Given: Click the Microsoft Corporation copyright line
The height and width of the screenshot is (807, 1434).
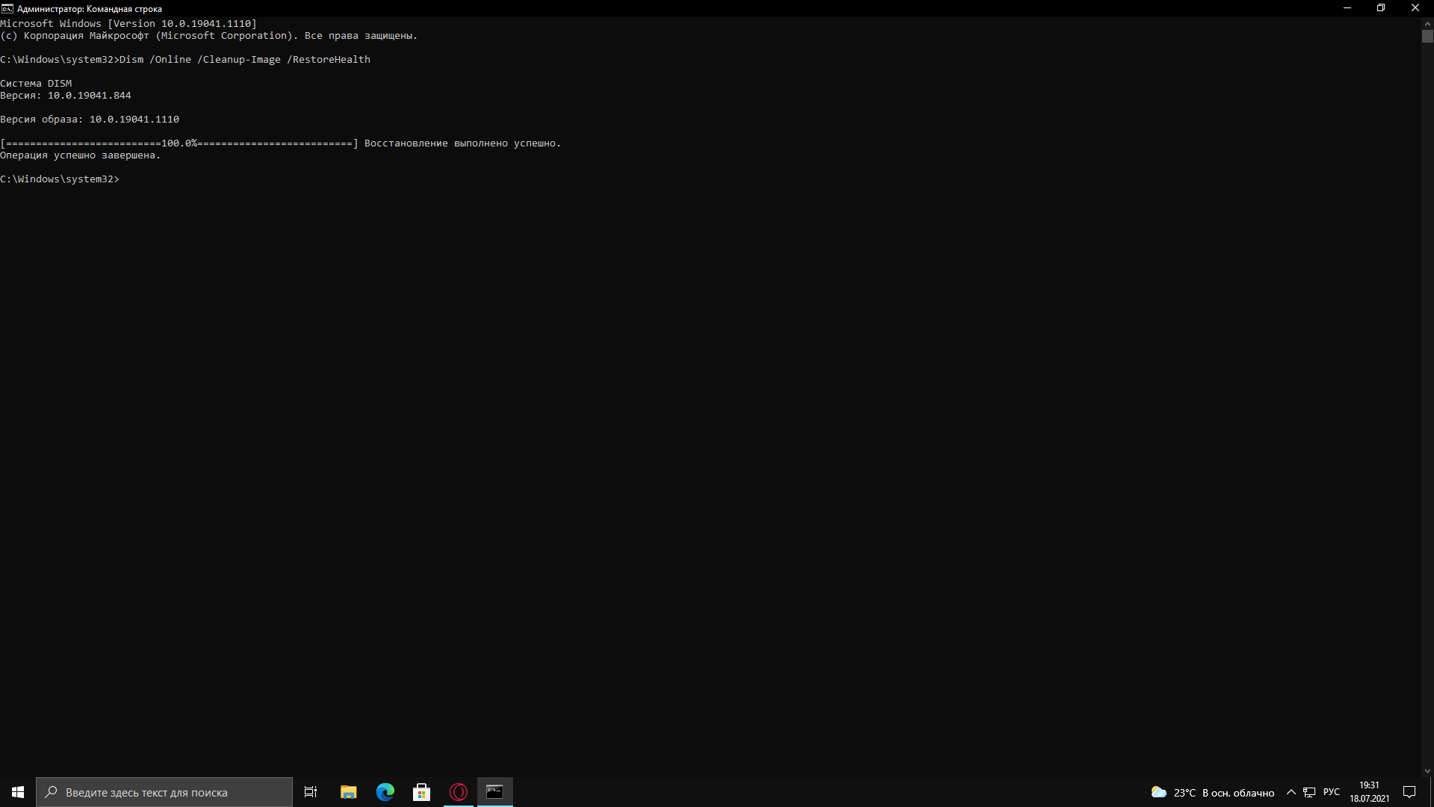Looking at the screenshot, I should 209,35.
